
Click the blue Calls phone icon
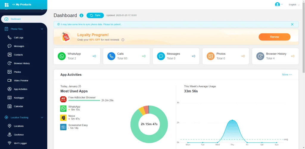click(x=111, y=56)
